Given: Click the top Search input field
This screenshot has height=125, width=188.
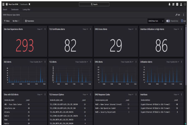Looking at the screenshot, I should pos(94,4).
